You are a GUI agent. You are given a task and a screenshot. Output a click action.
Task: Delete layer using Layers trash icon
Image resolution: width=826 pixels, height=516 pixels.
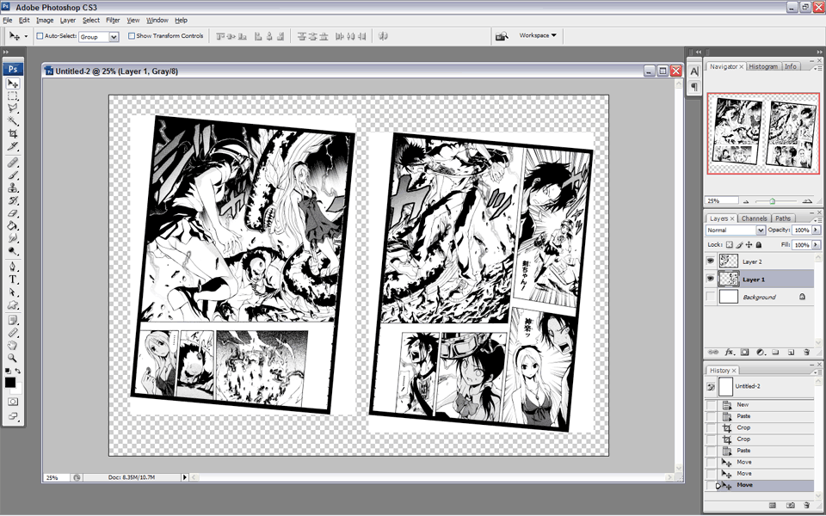click(x=806, y=352)
